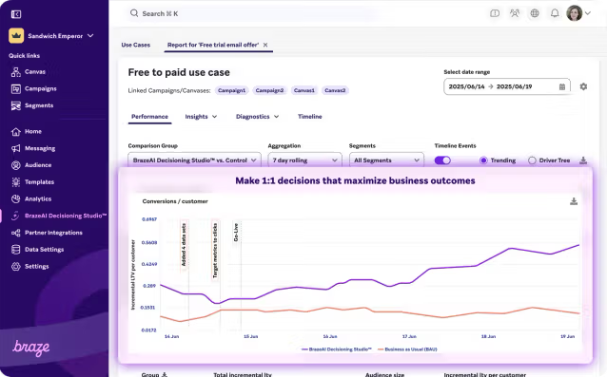The height and width of the screenshot is (377, 607).
Task: Download the Group table data
Action: point(165,375)
